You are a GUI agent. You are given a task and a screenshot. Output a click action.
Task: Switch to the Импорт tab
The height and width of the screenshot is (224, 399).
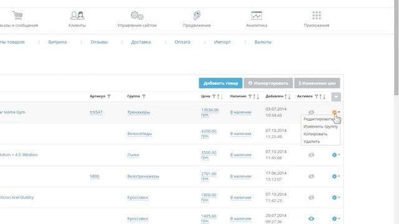222,42
